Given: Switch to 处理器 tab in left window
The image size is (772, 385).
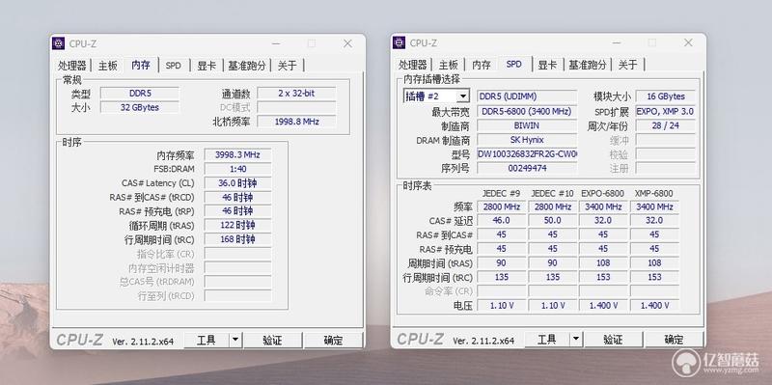Looking at the screenshot, I should (x=71, y=65).
